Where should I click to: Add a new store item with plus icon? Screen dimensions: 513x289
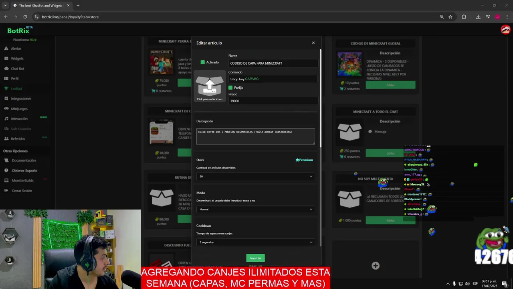[376, 265]
